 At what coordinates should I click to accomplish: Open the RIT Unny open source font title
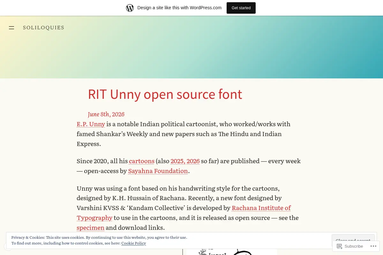click(x=165, y=94)
